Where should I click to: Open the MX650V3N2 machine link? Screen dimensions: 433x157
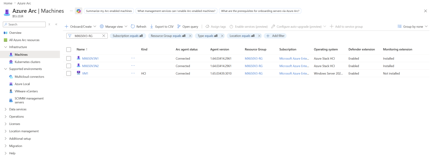click(x=90, y=66)
